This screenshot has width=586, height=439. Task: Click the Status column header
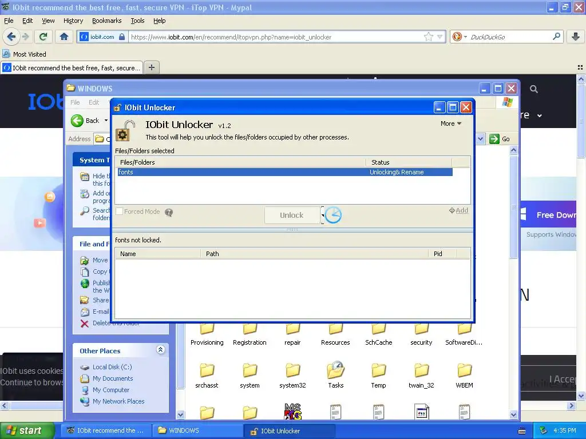(409, 162)
